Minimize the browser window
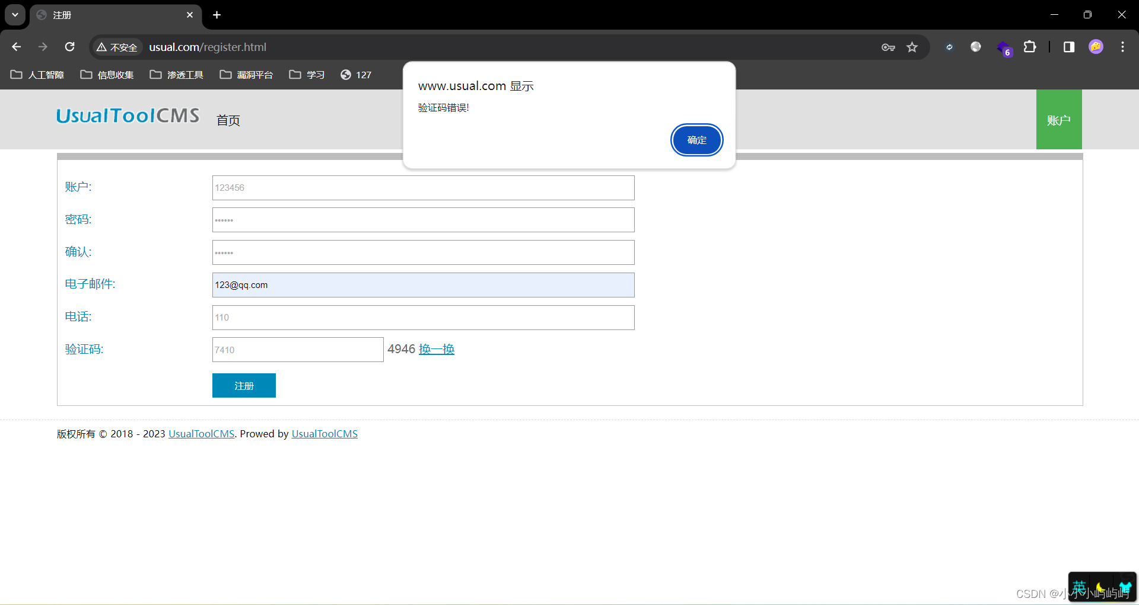1139x605 pixels. pos(1054,15)
